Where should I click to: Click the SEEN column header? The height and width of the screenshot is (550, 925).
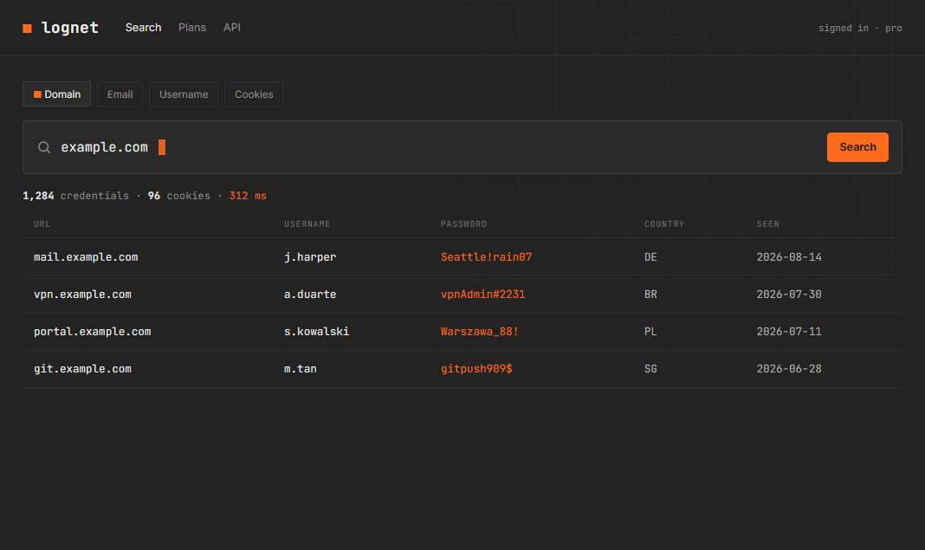click(768, 224)
